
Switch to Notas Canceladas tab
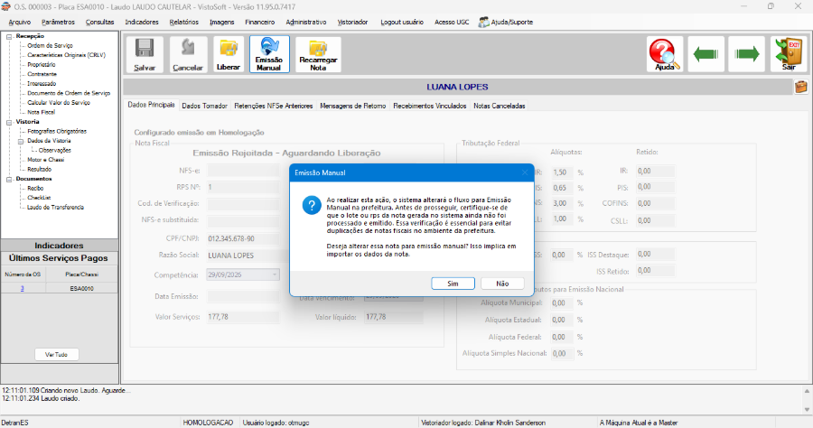pyautogui.click(x=500, y=106)
